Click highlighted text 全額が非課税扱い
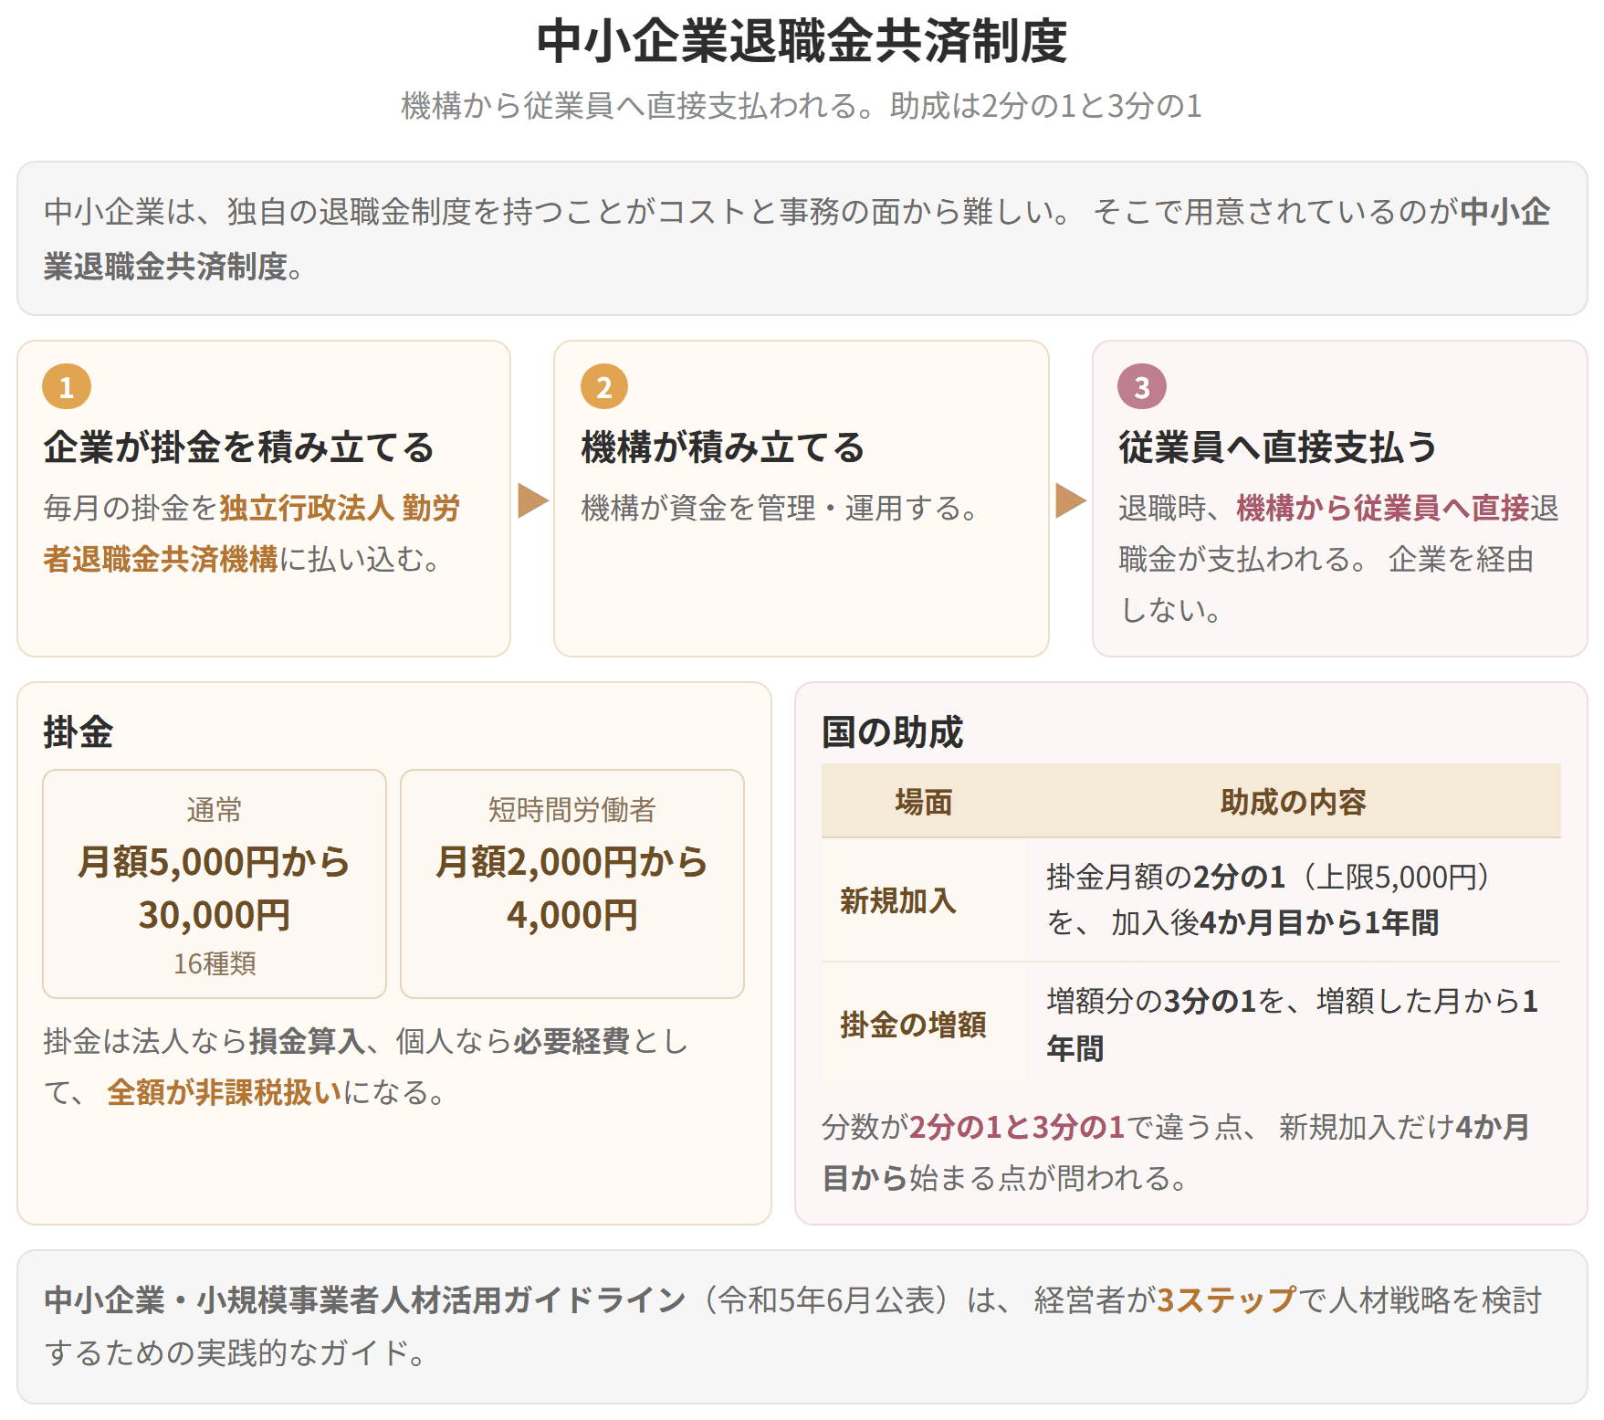Viewport: 1604px width, 1420px height. pyautogui.click(x=225, y=1092)
